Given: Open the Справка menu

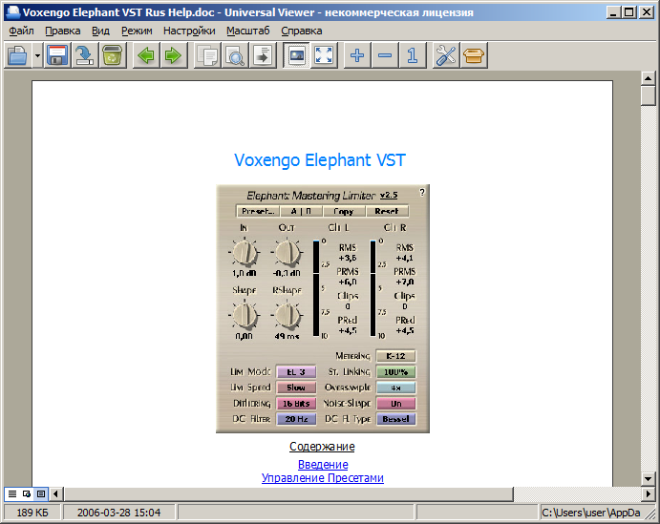Looking at the screenshot, I should click(302, 31).
